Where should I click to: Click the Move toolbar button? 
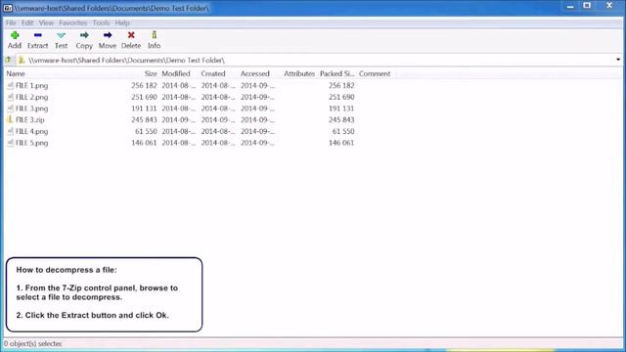click(108, 40)
